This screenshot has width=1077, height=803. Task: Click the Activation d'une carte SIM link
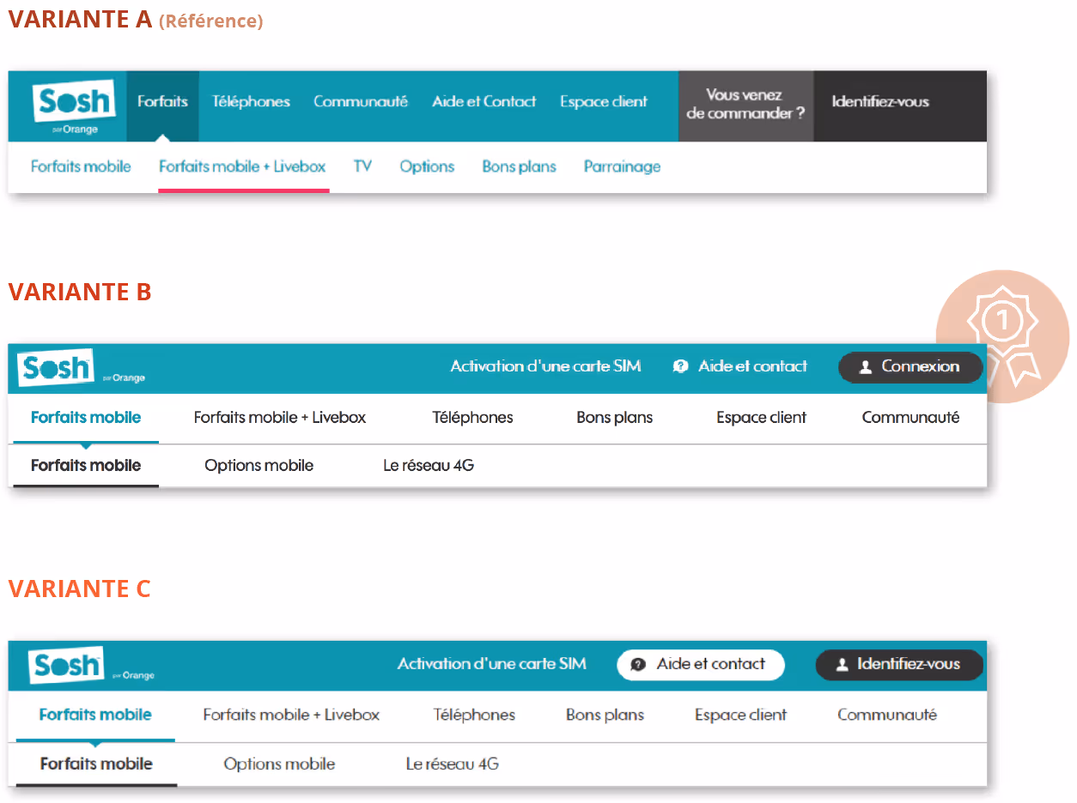tap(546, 366)
